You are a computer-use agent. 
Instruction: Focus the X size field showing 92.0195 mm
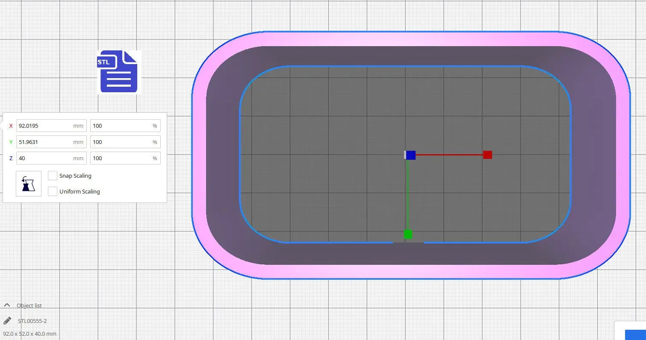[x=45, y=126]
